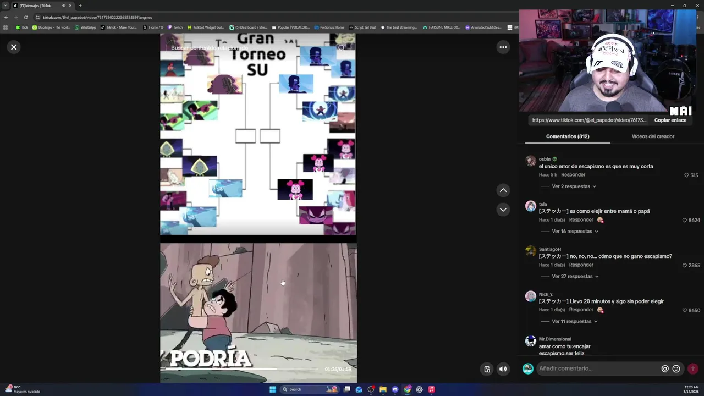Open osbin's profile avatar
The width and height of the screenshot is (704, 396).
click(530, 161)
